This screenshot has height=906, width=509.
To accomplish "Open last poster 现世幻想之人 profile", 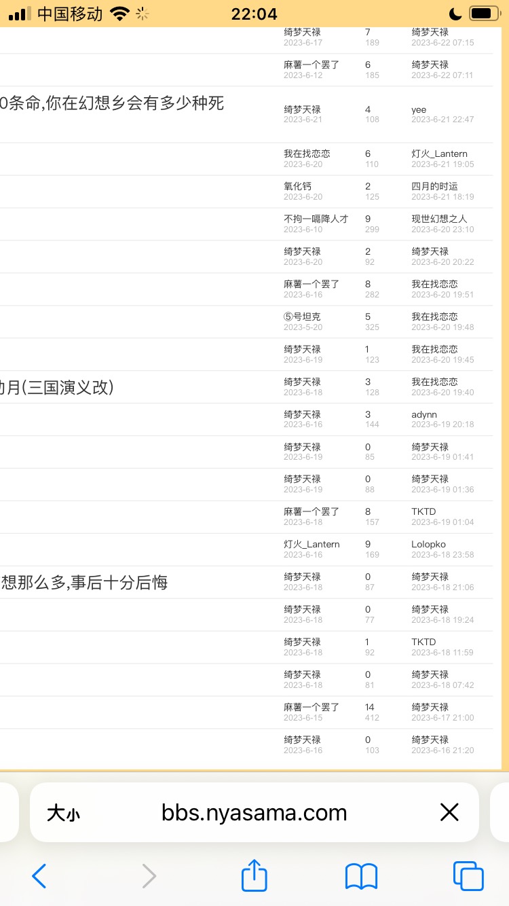I will click(439, 219).
